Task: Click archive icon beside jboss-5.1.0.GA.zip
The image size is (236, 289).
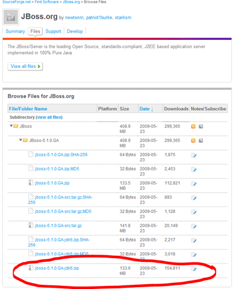Action: [x=31, y=182]
